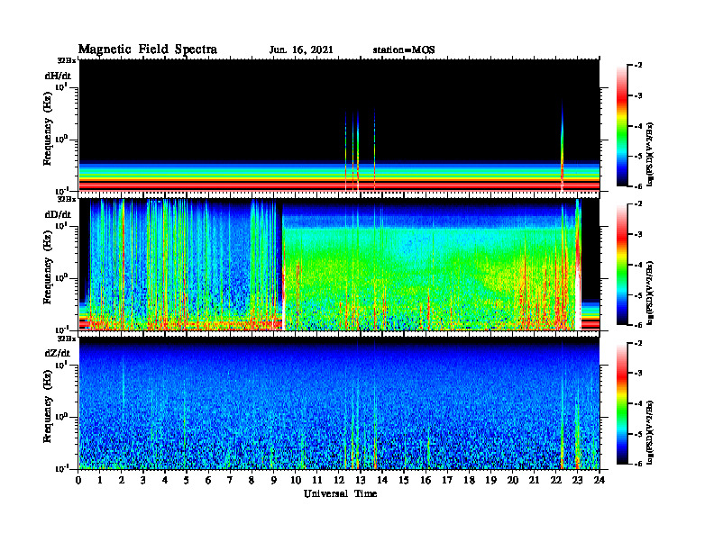Click the -2 value on dH/dt colorbar
Image resolution: width=714 pixels, height=551 pixels.
coord(638,66)
